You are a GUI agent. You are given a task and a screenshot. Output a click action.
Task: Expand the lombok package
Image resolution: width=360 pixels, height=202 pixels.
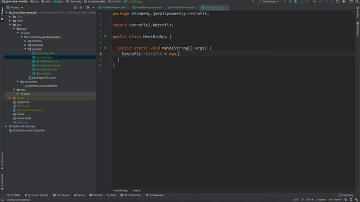[25, 41]
